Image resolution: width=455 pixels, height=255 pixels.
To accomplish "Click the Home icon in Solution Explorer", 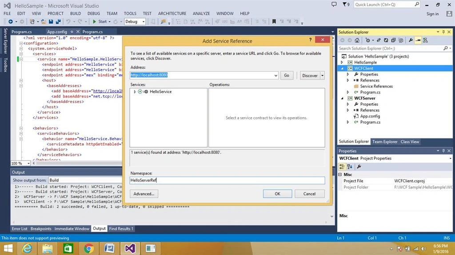I will (x=357, y=40).
